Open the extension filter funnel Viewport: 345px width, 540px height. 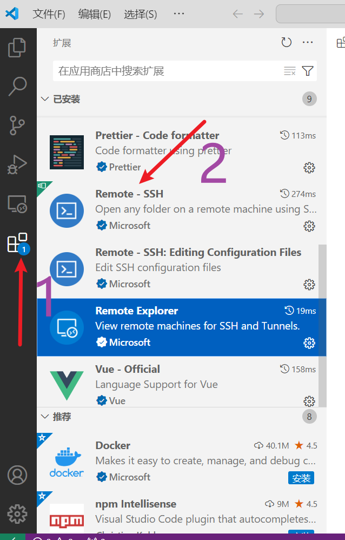308,71
